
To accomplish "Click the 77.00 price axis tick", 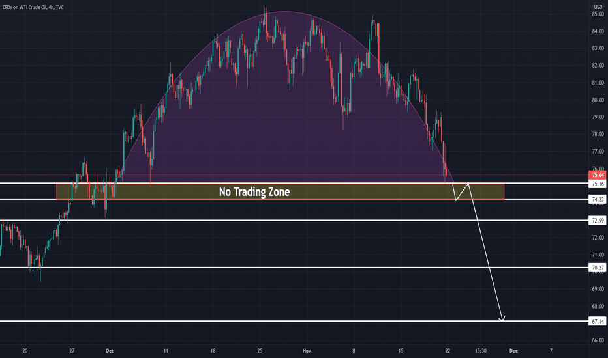I will (598, 151).
